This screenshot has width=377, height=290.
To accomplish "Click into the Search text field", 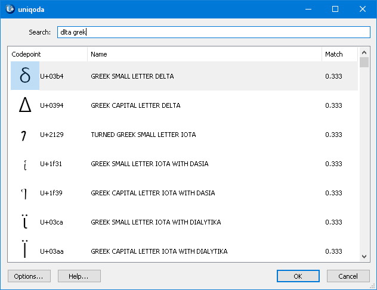I will coord(213,32).
